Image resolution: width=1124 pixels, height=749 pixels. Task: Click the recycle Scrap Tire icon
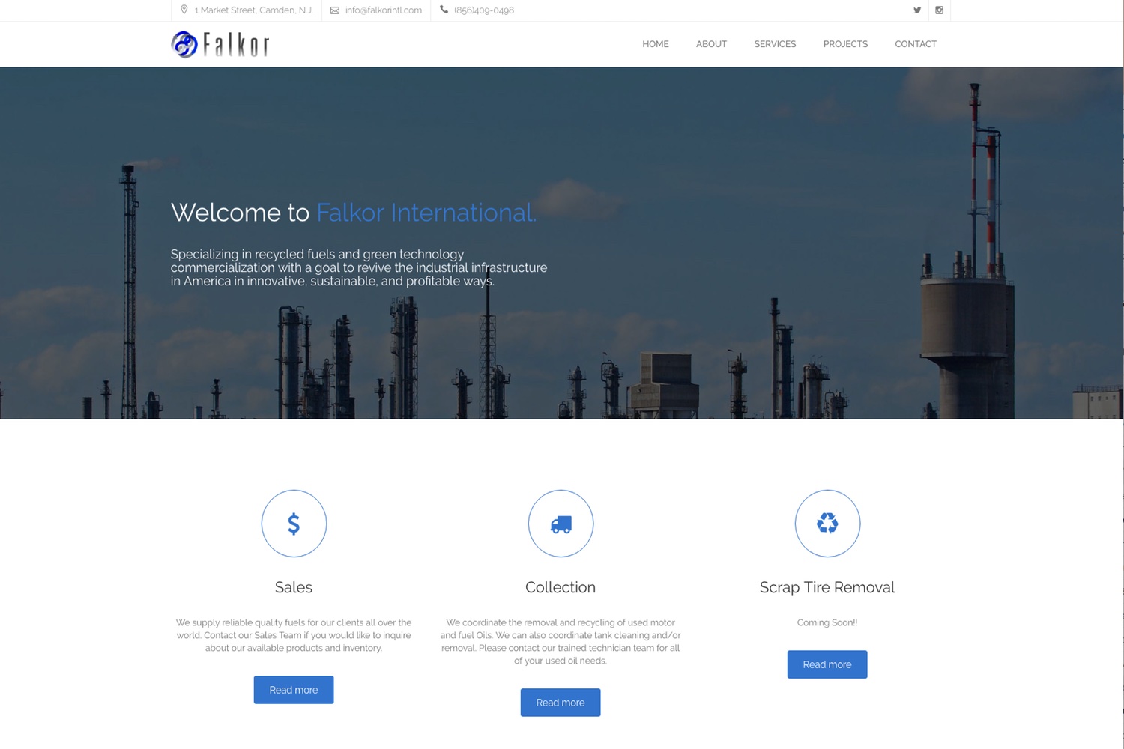point(827,524)
